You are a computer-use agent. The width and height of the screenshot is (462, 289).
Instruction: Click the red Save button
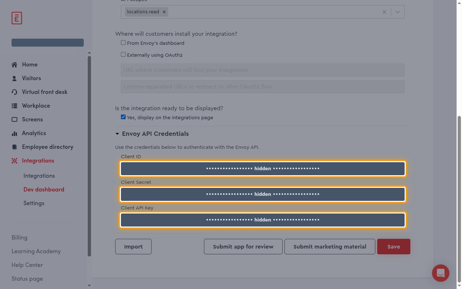coord(394,247)
